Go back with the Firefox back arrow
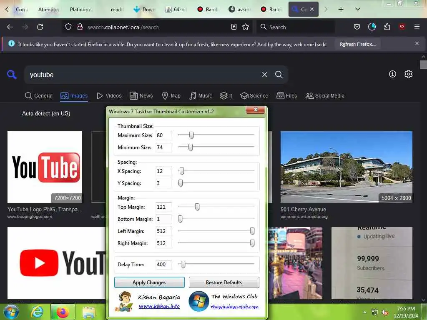The image size is (427, 320). click(10, 27)
